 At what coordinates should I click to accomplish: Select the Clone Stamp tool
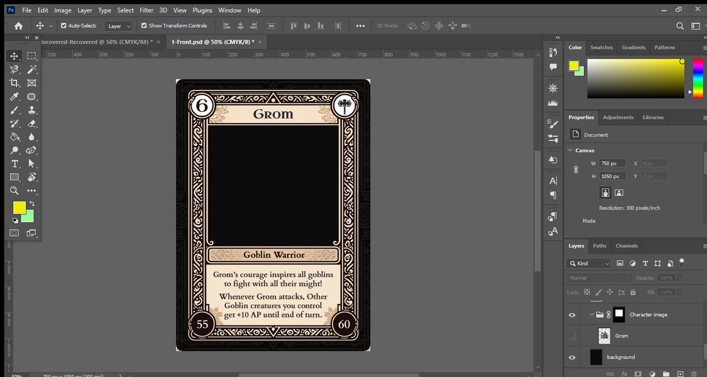click(32, 110)
